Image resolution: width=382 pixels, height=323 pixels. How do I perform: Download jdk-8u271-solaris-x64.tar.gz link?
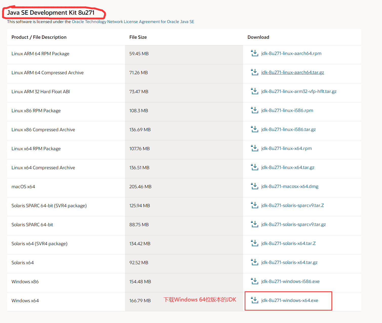[x=289, y=262]
